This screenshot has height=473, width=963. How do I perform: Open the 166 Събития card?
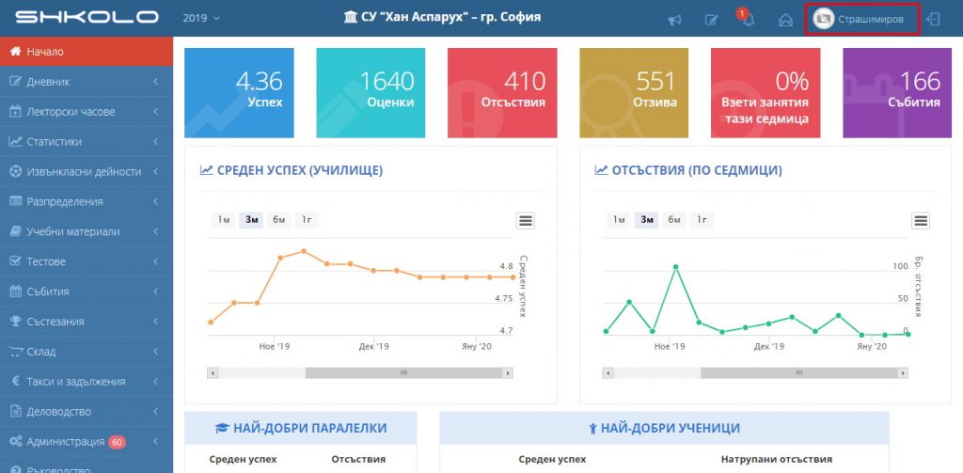[896, 93]
